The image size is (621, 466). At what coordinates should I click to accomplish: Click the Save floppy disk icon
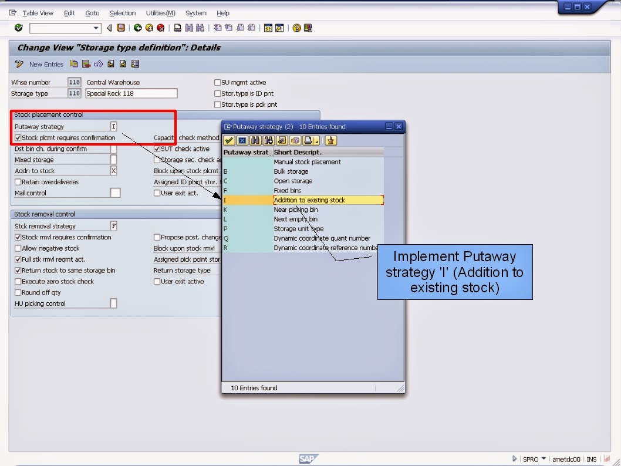click(x=121, y=28)
